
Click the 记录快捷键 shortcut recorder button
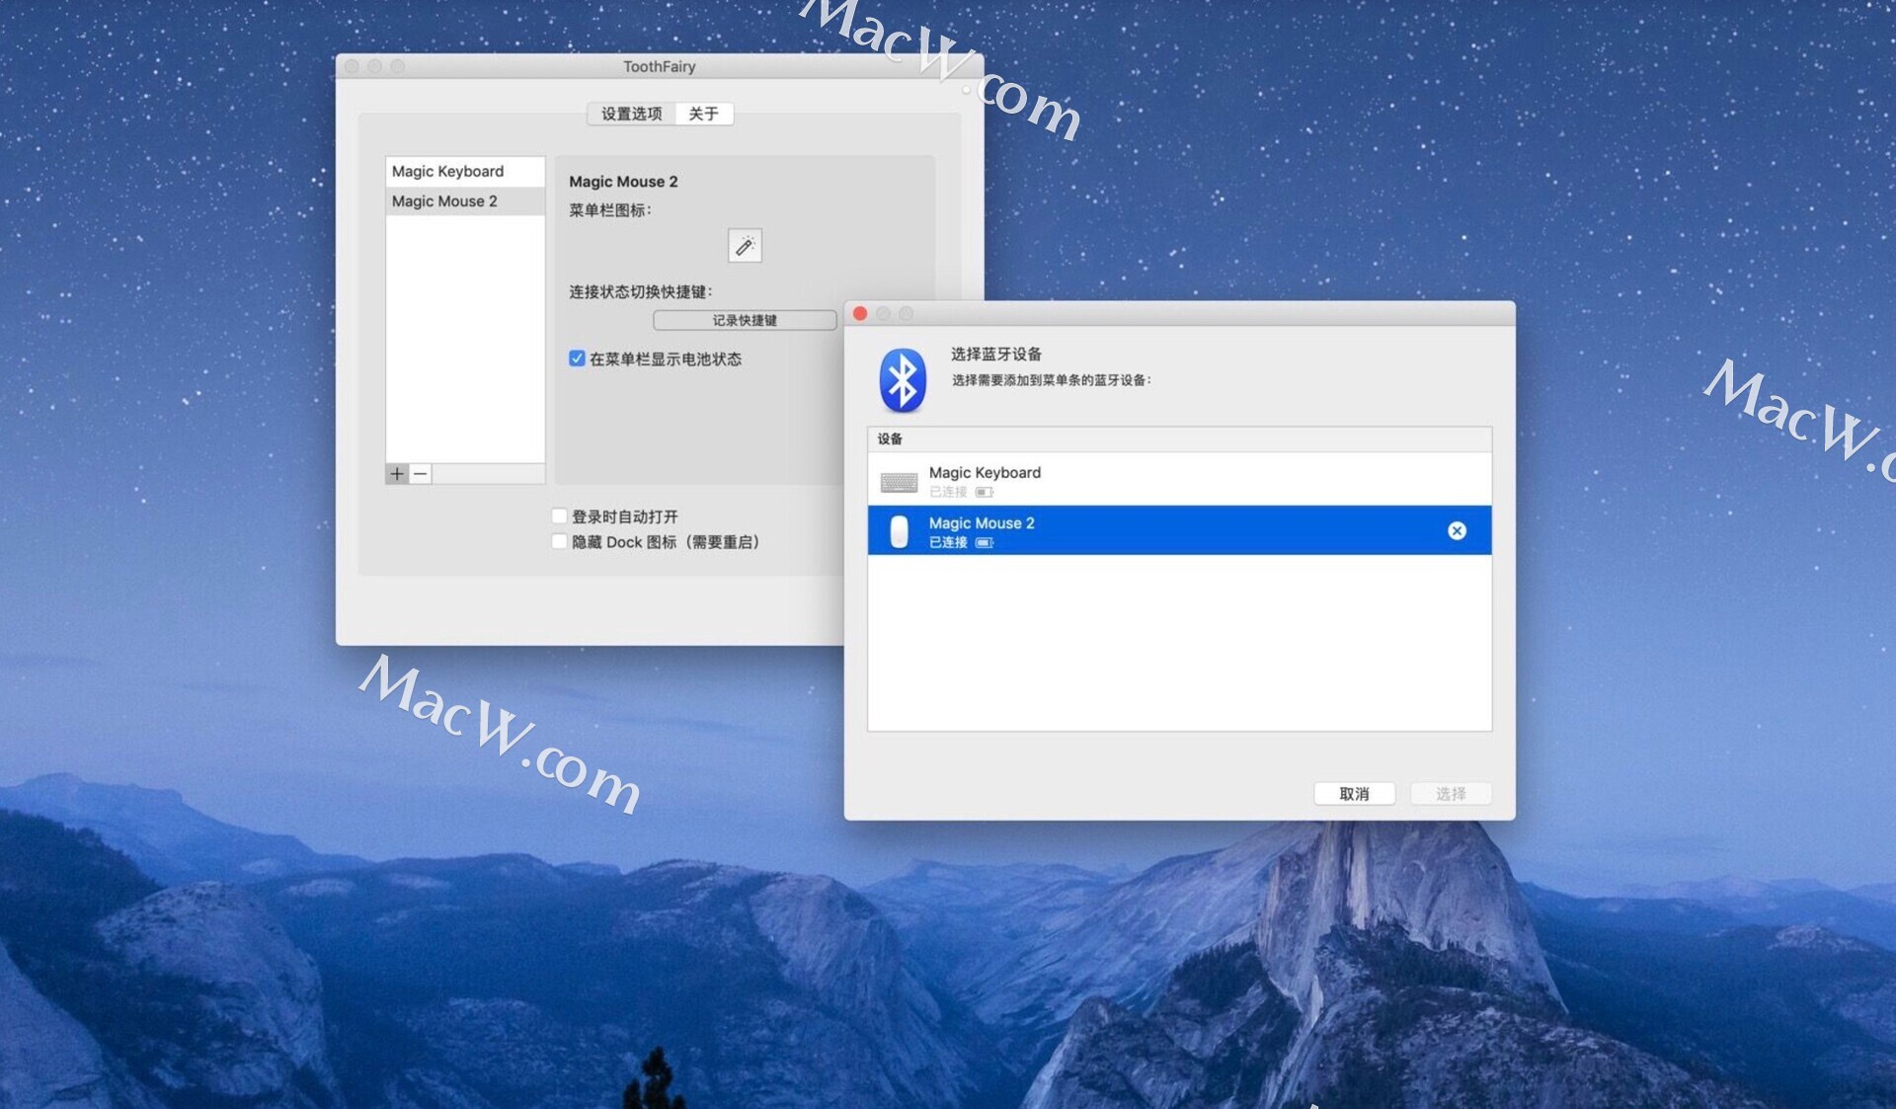pos(745,320)
